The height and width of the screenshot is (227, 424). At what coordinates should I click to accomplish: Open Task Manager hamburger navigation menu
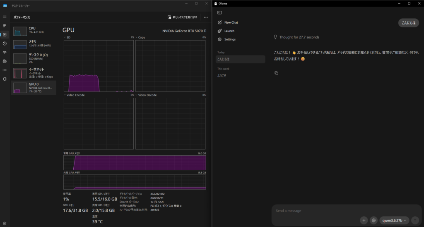5,17
